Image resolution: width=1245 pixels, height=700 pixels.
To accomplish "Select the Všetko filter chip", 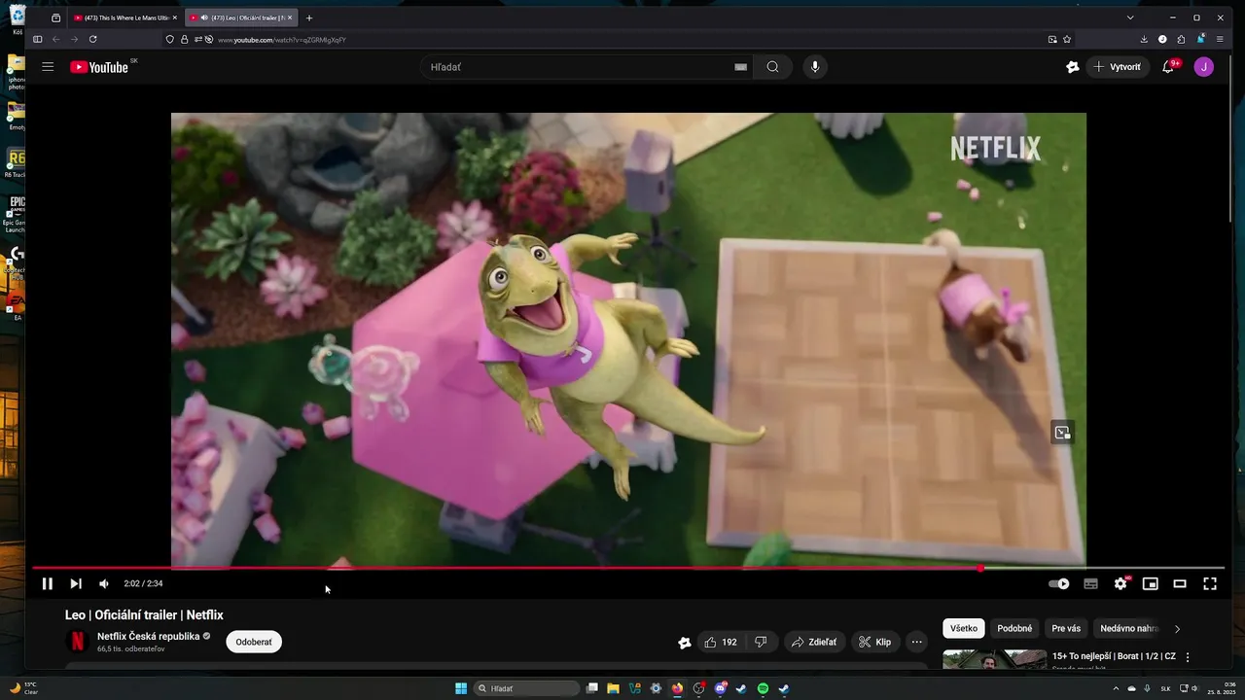I will (x=964, y=628).
